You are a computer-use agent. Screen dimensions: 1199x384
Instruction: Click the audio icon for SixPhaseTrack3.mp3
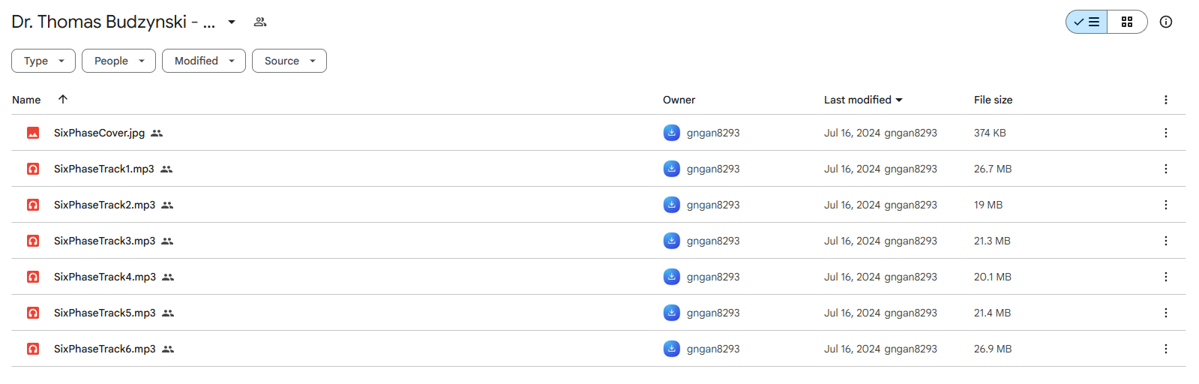[x=33, y=241]
